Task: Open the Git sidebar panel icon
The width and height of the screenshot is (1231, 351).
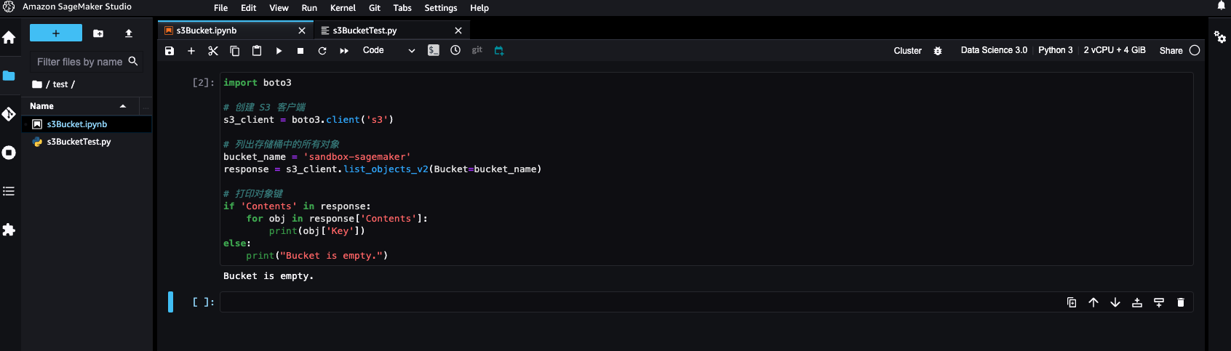Action: point(9,114)
